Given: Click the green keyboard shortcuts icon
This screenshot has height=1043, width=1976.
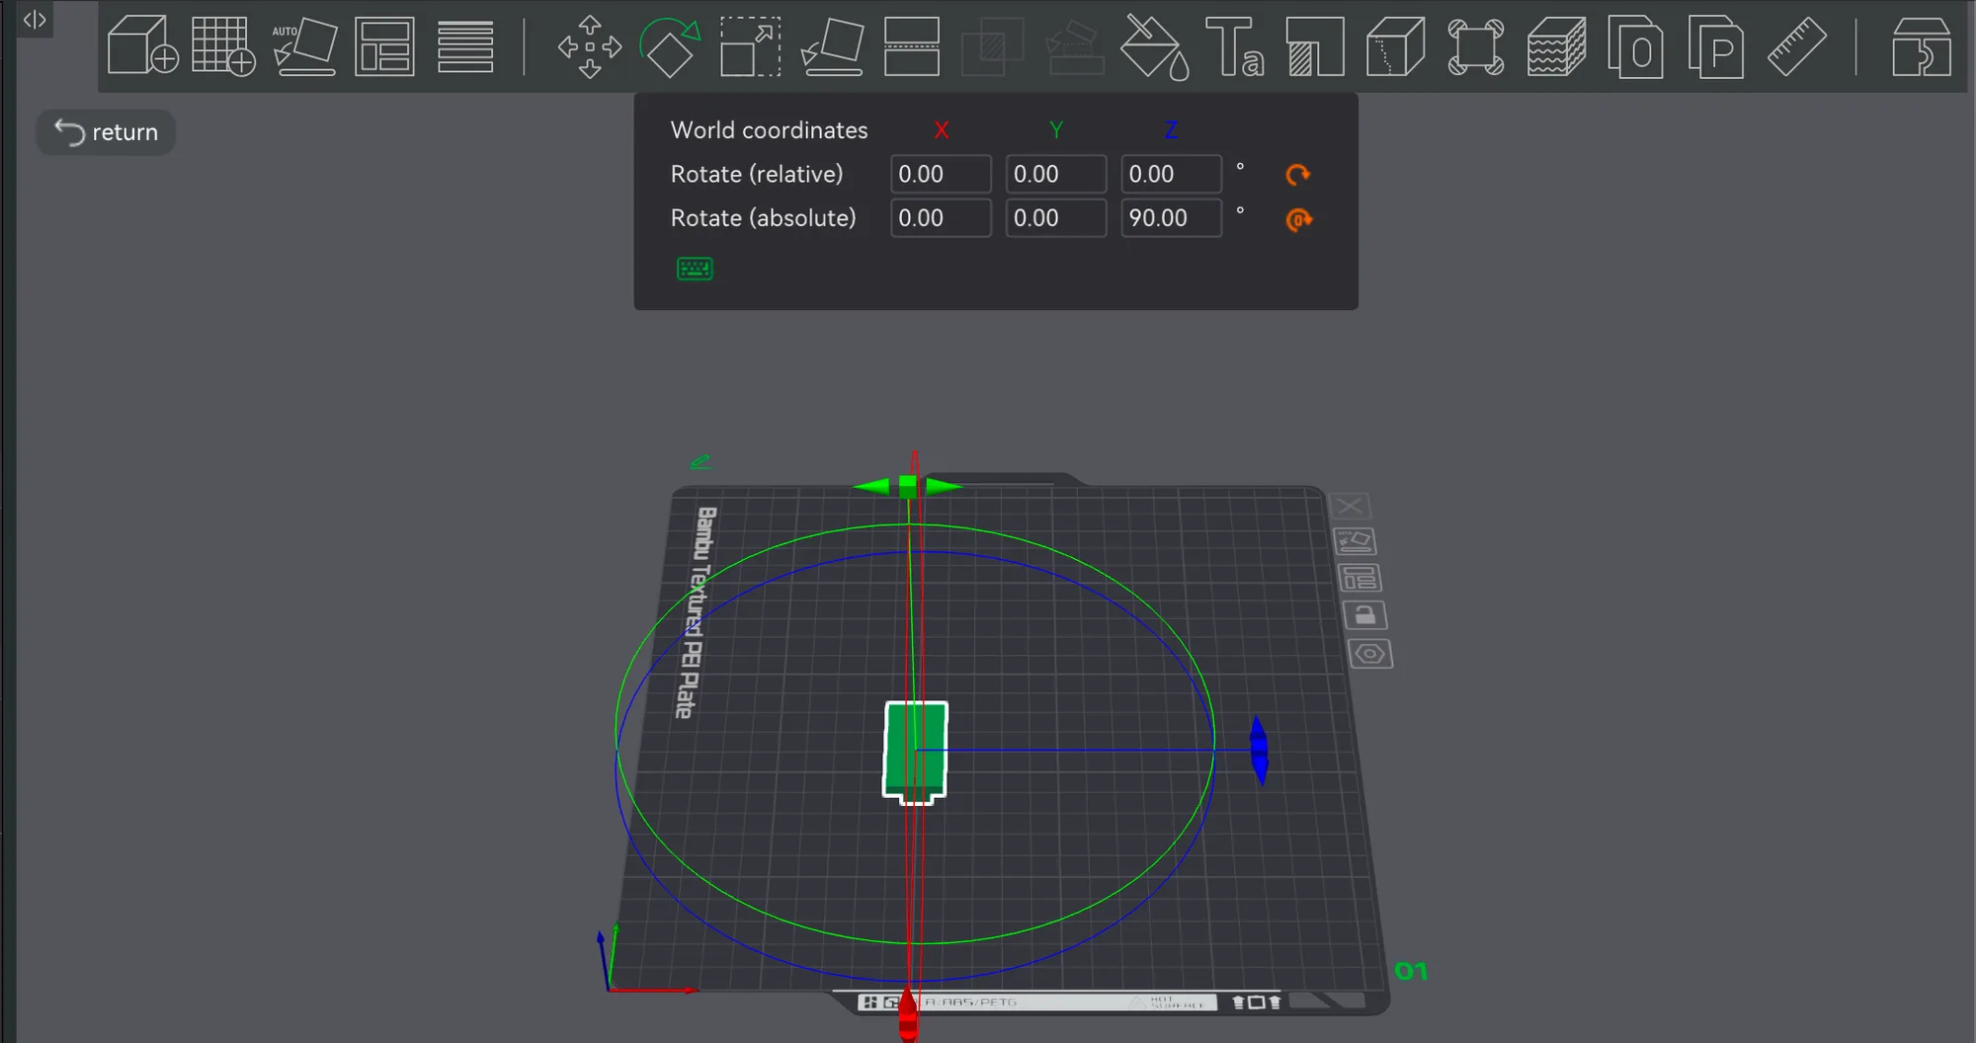Looking at the screenshot, I should pos(695,269).
